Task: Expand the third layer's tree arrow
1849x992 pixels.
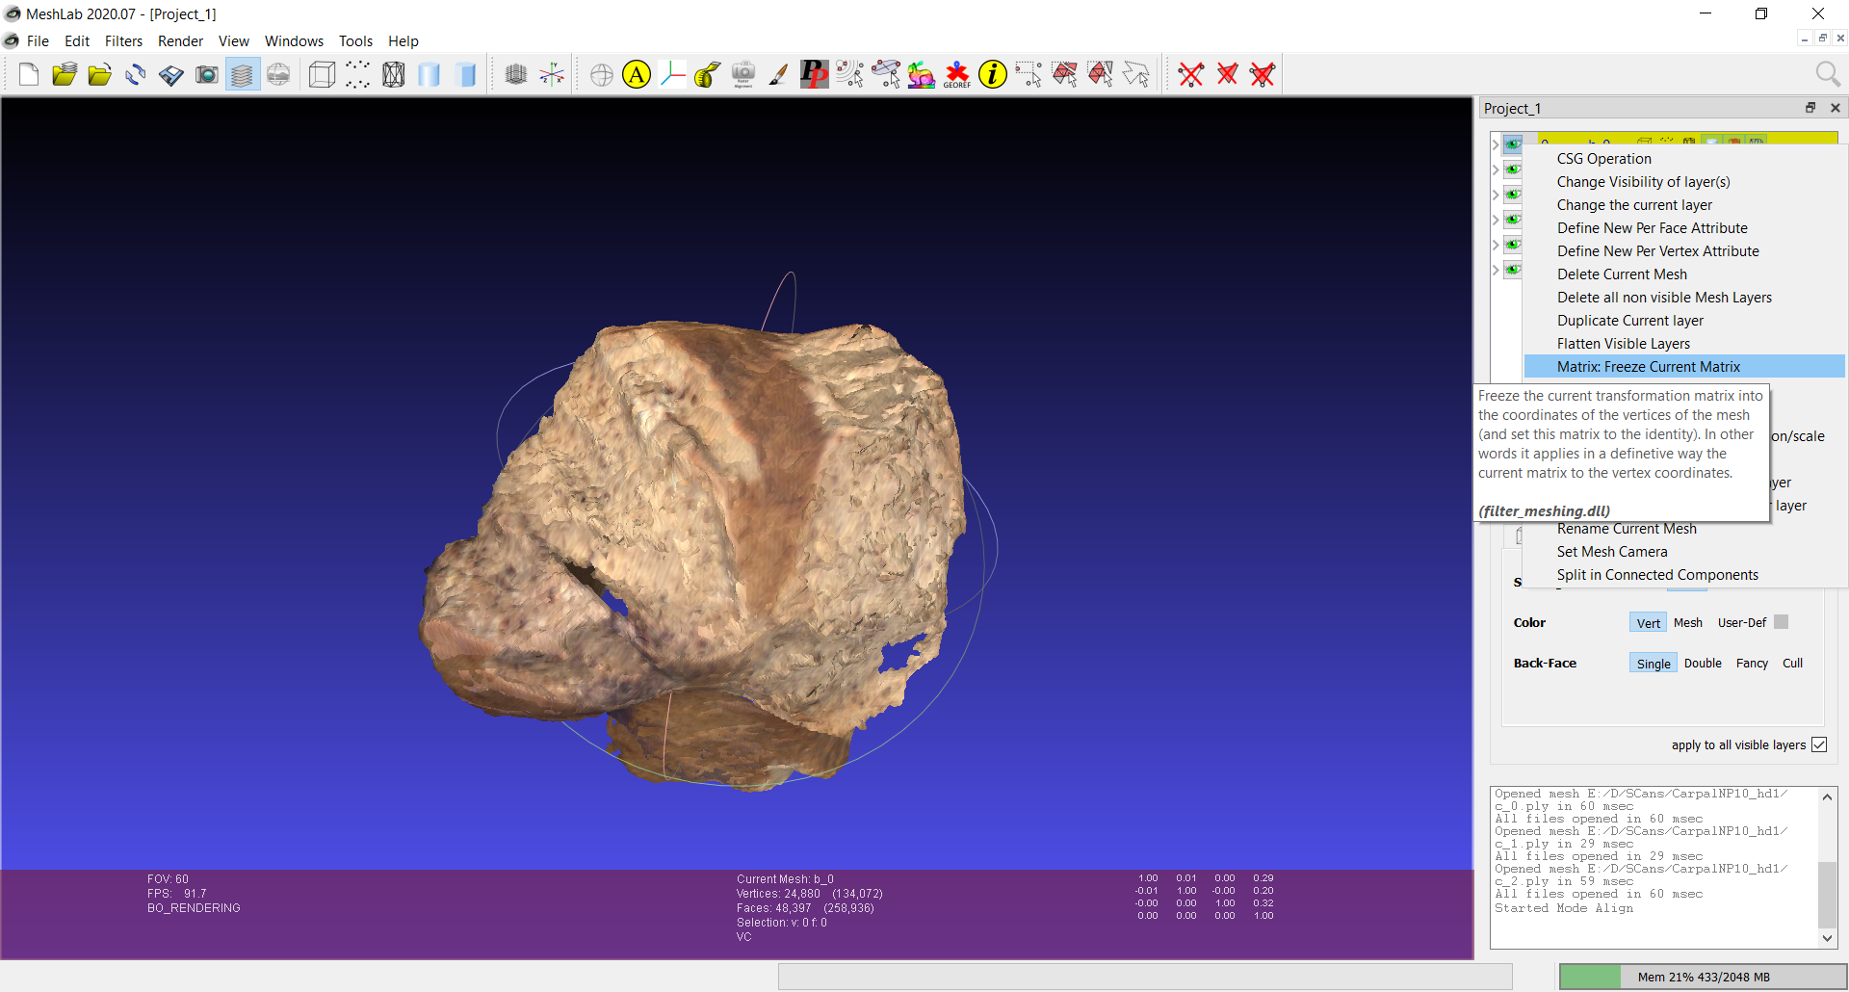Action: click(1496, 195)
